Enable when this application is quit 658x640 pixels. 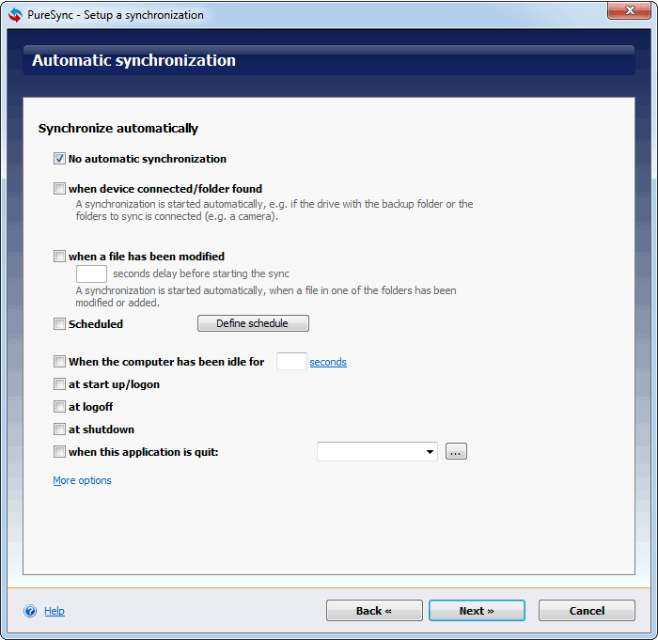[59, 452]
